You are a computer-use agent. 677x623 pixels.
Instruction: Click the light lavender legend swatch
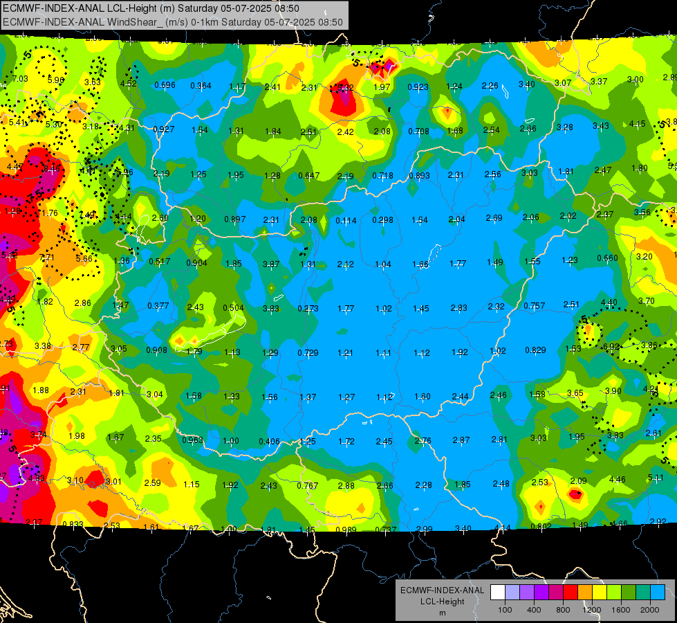pyautogui.click(x=512, y=593)
